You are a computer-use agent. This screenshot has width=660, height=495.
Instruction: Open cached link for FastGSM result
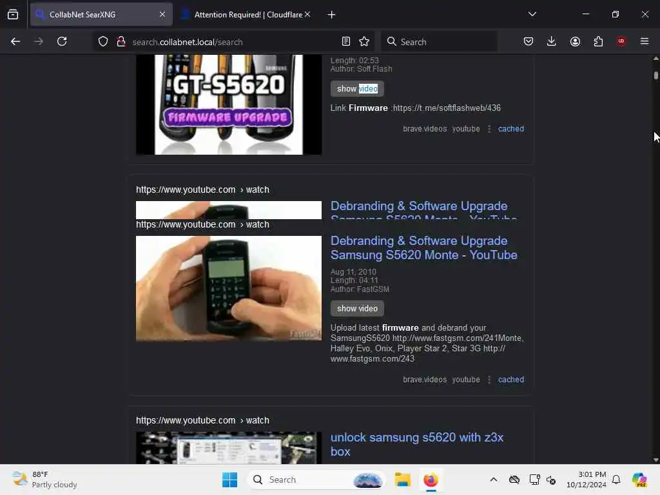click(511, 380)
